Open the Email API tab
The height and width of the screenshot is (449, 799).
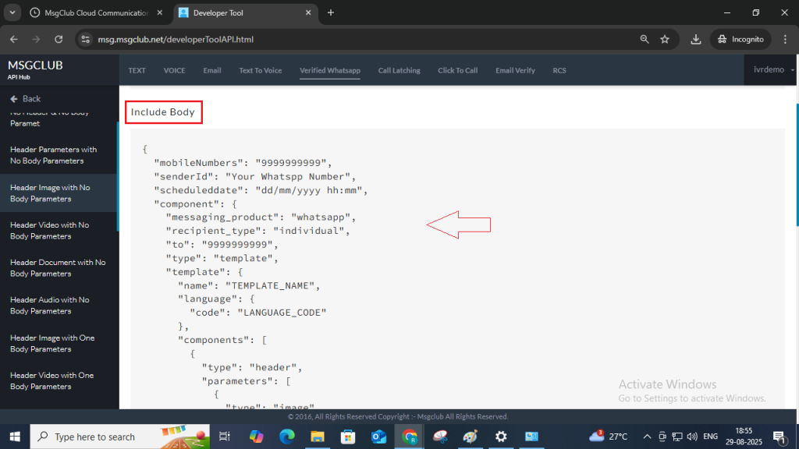point(212,70)
